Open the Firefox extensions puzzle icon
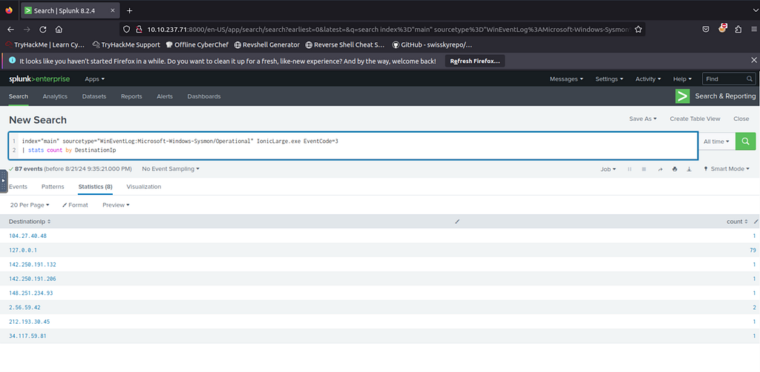This screenshot has width=760, height=372. (x=738, y=30)
